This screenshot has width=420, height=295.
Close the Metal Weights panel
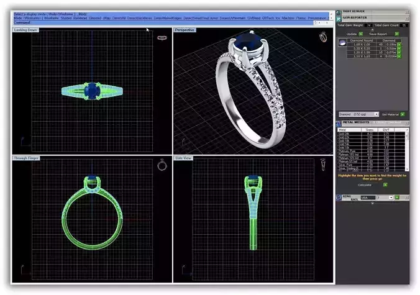(407, 123)
